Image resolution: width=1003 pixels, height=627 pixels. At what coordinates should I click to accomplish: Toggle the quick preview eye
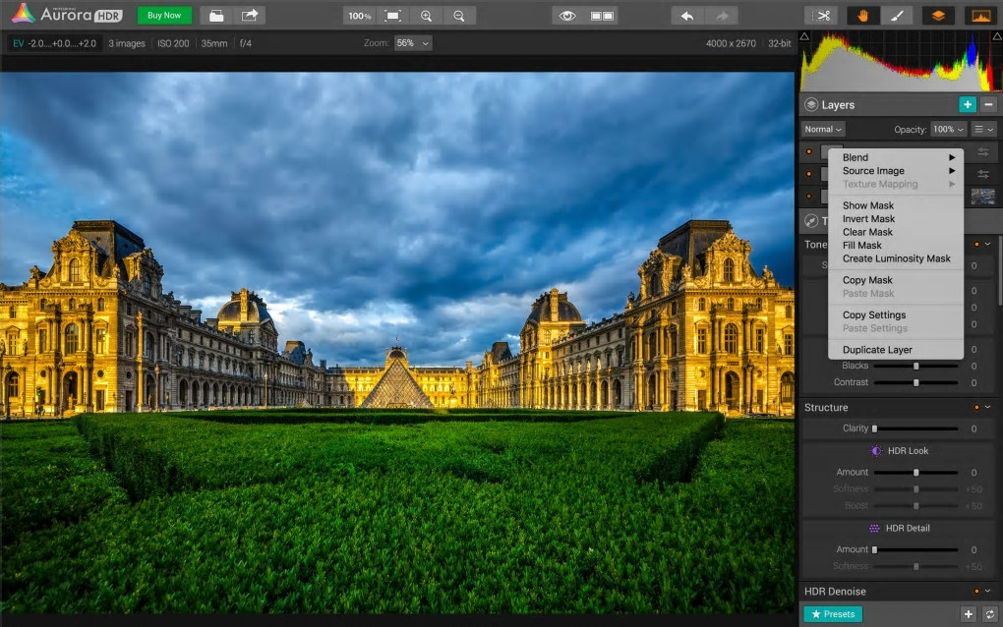567,16
